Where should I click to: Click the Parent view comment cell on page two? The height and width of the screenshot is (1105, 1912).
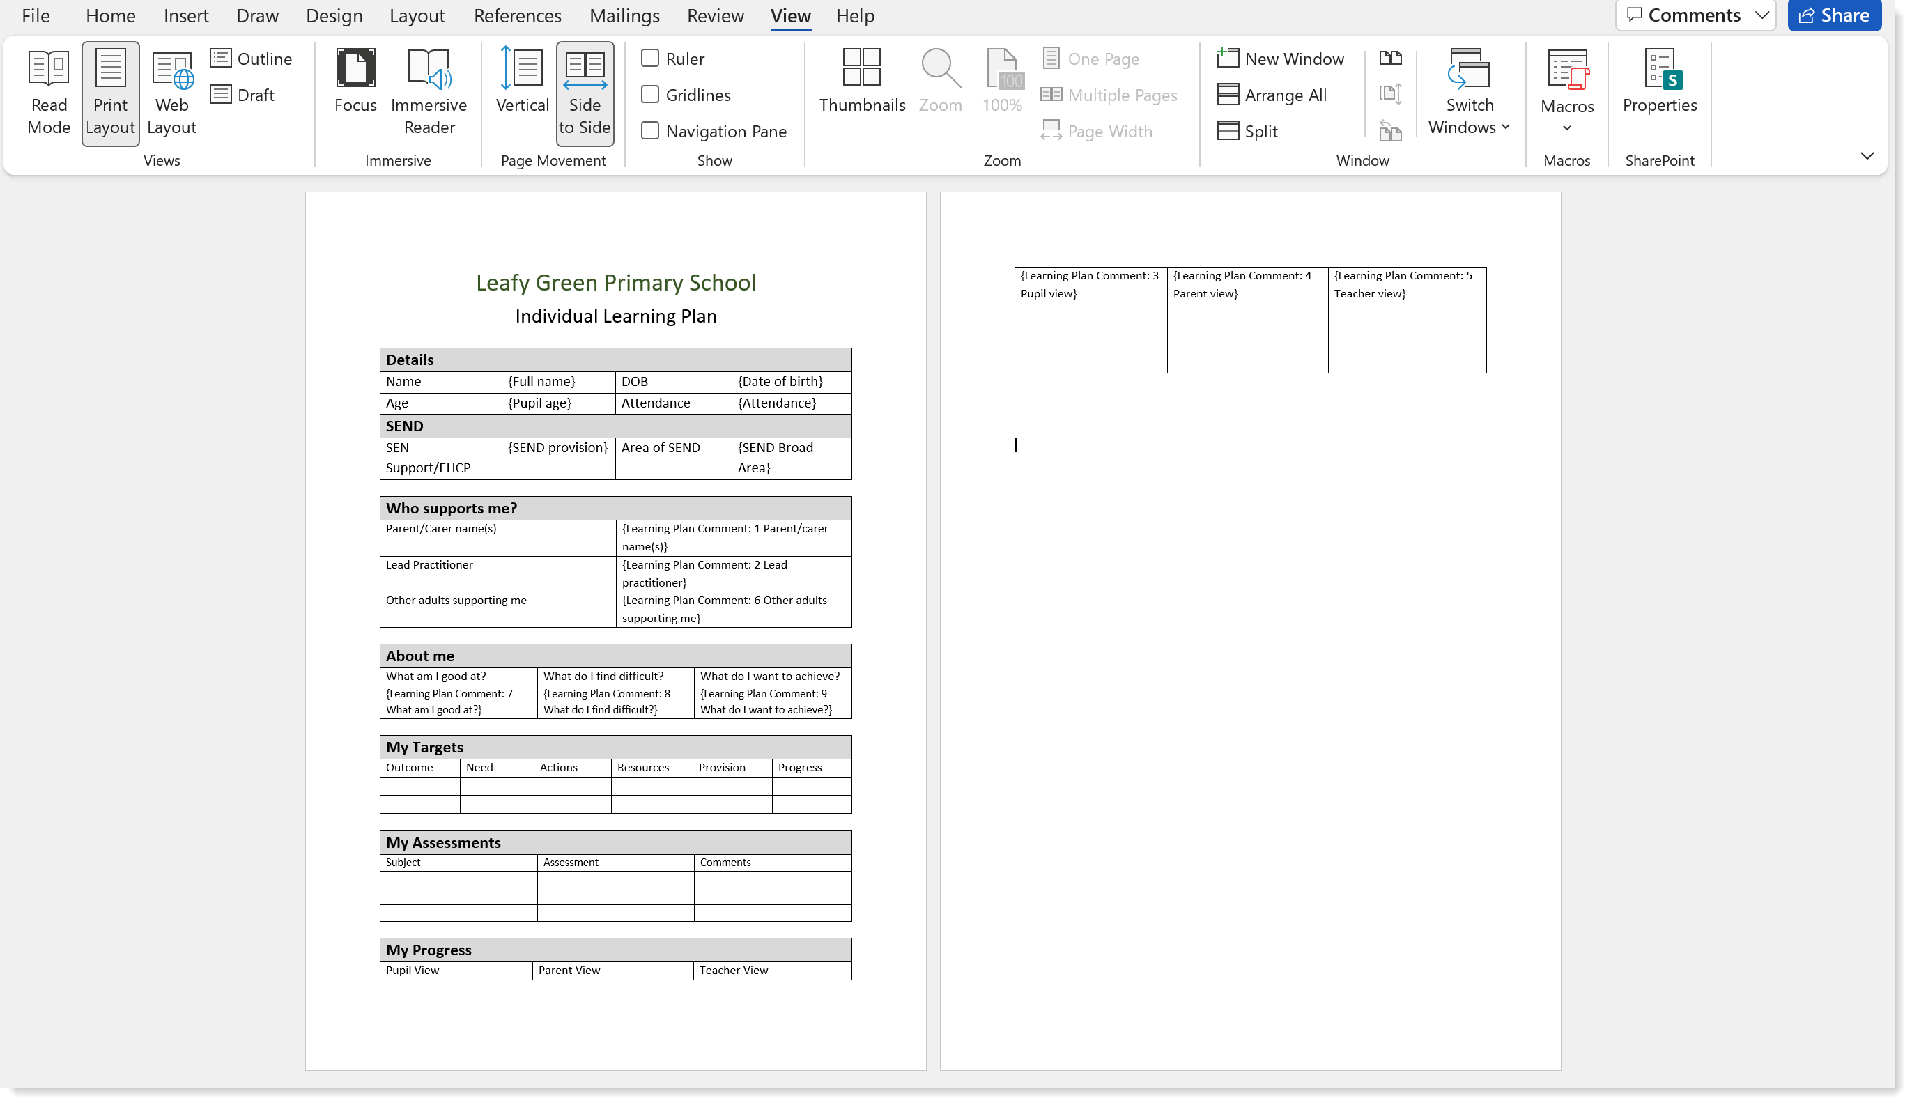[1247, 319]
